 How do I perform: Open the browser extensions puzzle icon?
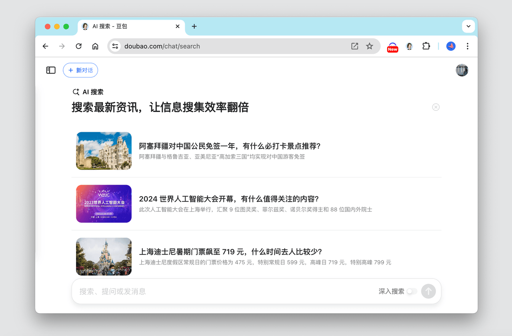[x=426, y=46]
